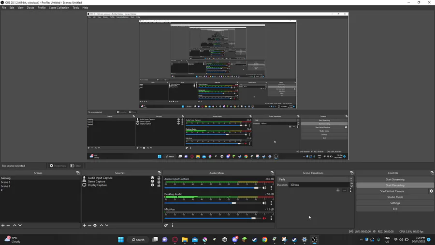Add a scene transition with plus icon

(x=338, y=190)
